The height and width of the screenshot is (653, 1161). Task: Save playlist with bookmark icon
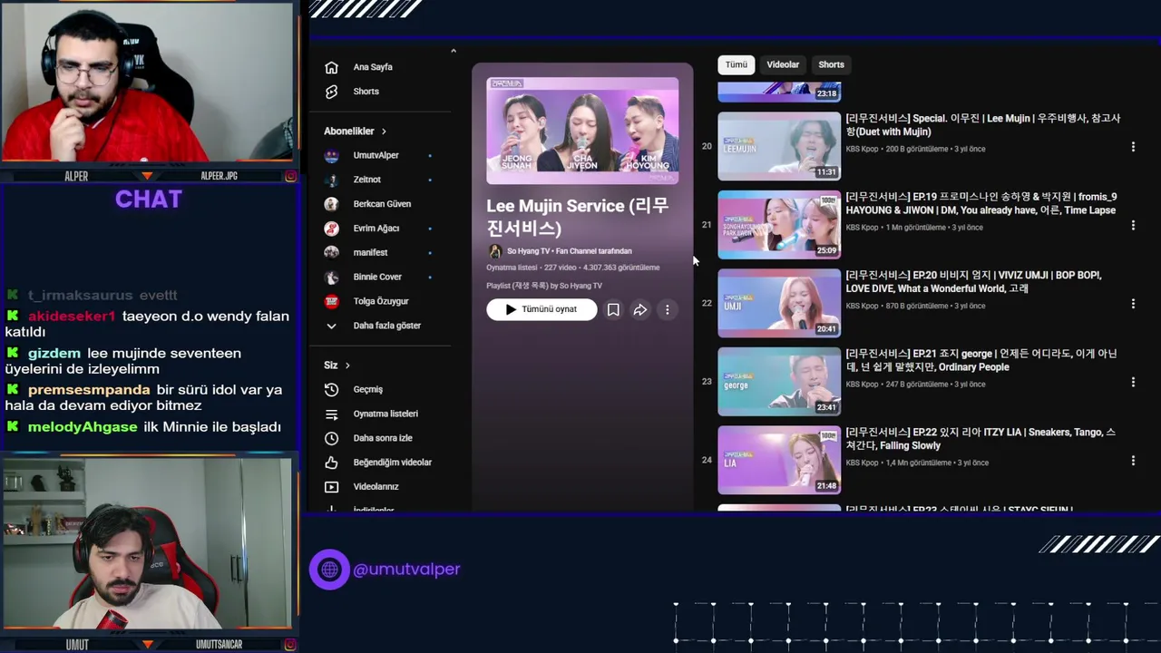point(613,310)
